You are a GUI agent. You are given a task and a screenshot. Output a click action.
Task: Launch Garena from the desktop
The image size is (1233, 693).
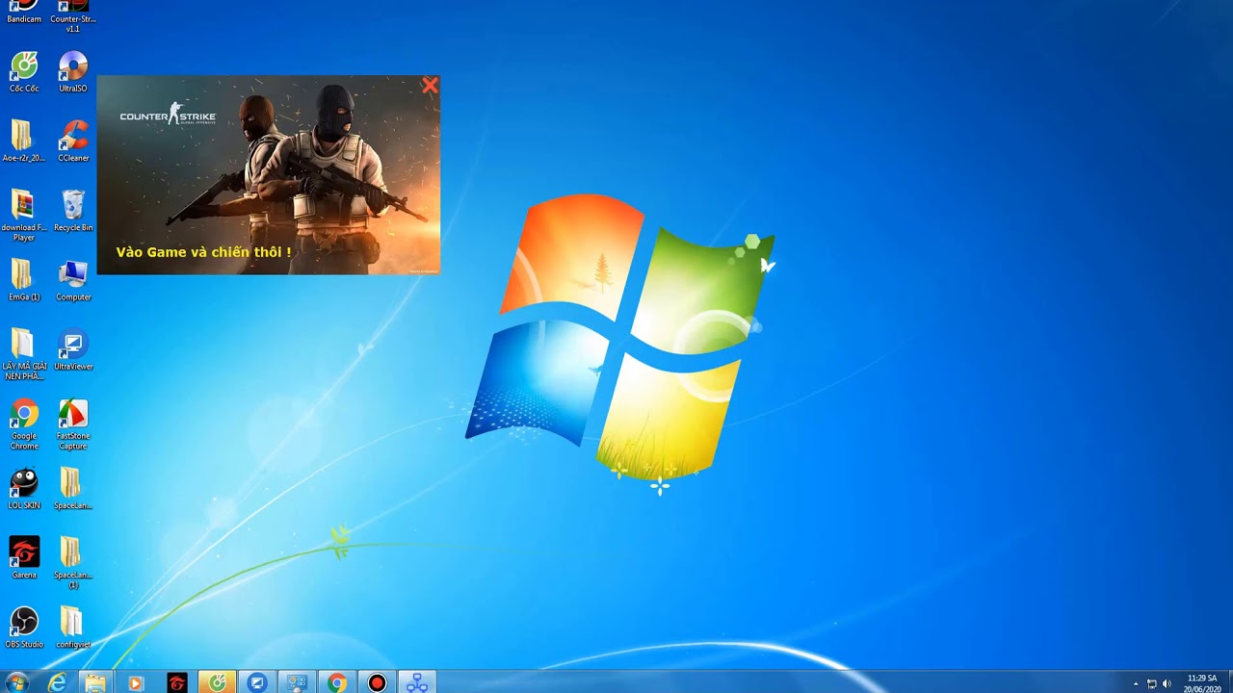(24, 554)
